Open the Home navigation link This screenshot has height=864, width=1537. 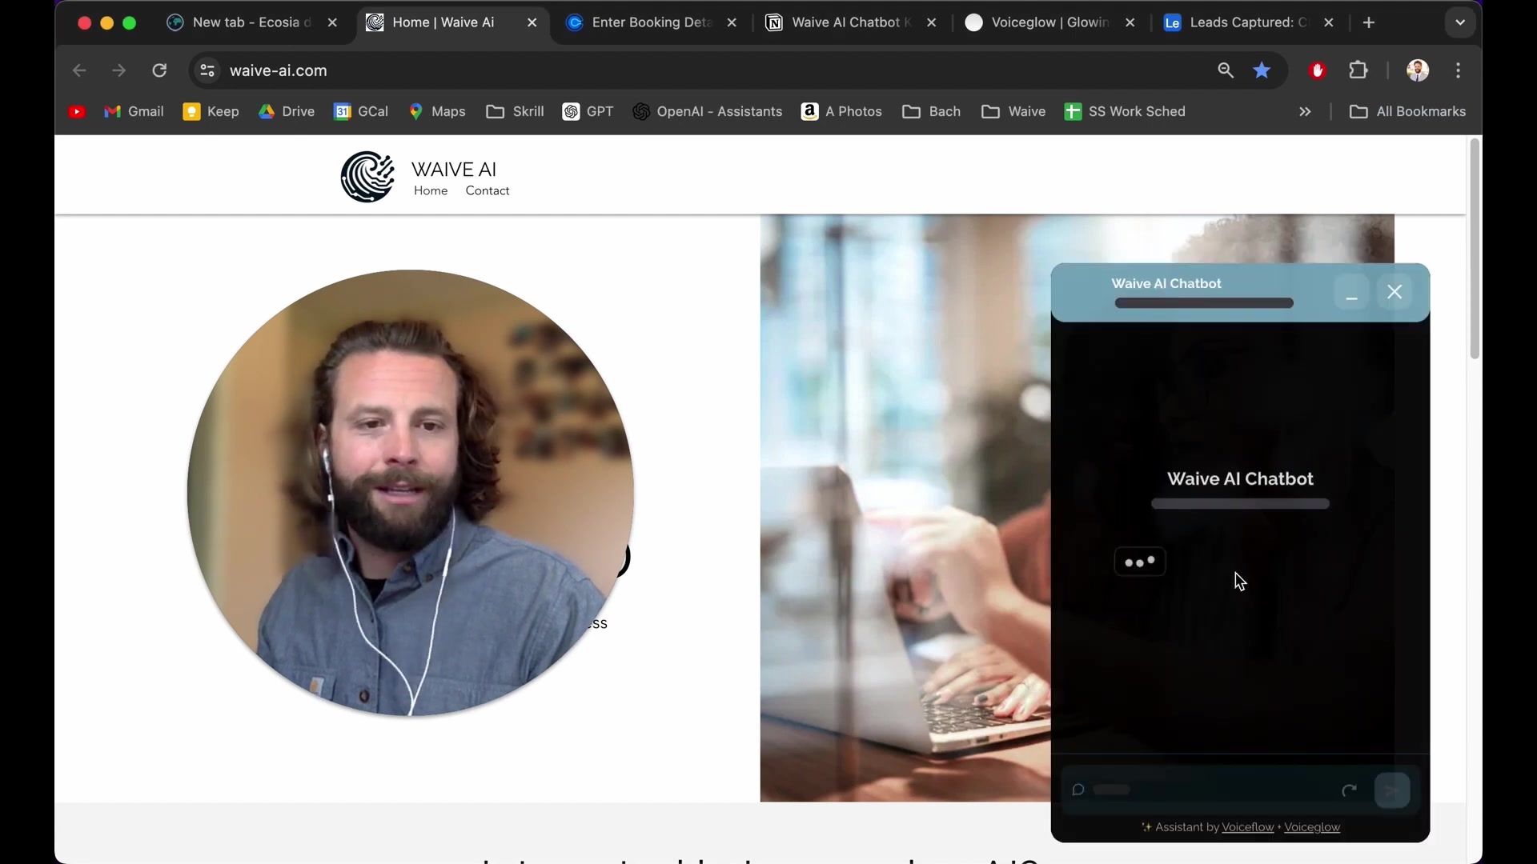431,190
